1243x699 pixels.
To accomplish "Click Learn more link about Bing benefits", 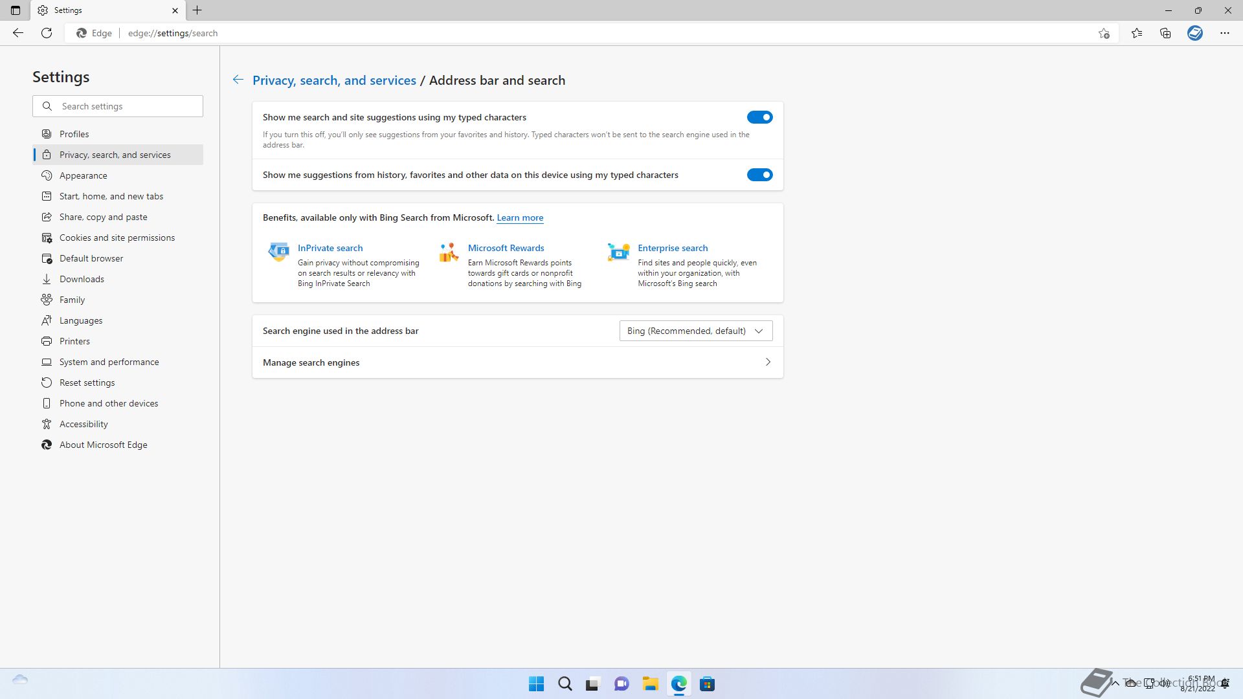I will (x=520, y=217).
